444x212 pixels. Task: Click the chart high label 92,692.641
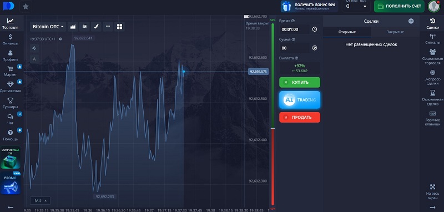[83, 38]
